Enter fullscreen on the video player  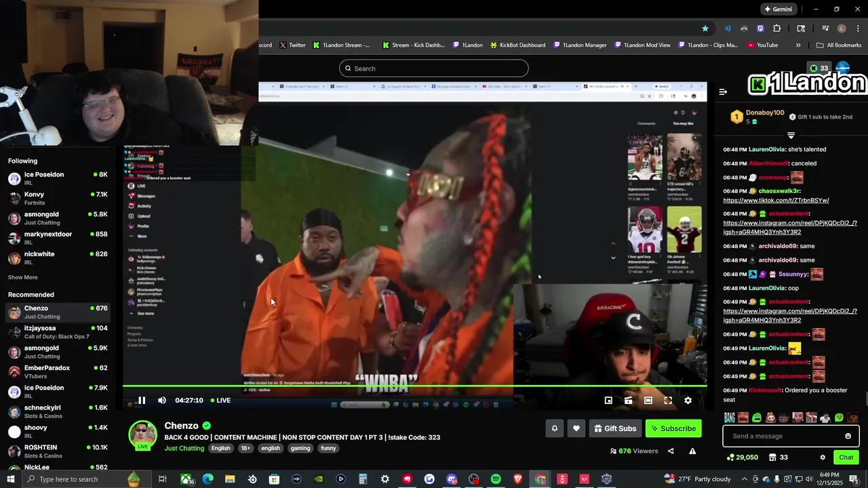click(x=668, y=401)
